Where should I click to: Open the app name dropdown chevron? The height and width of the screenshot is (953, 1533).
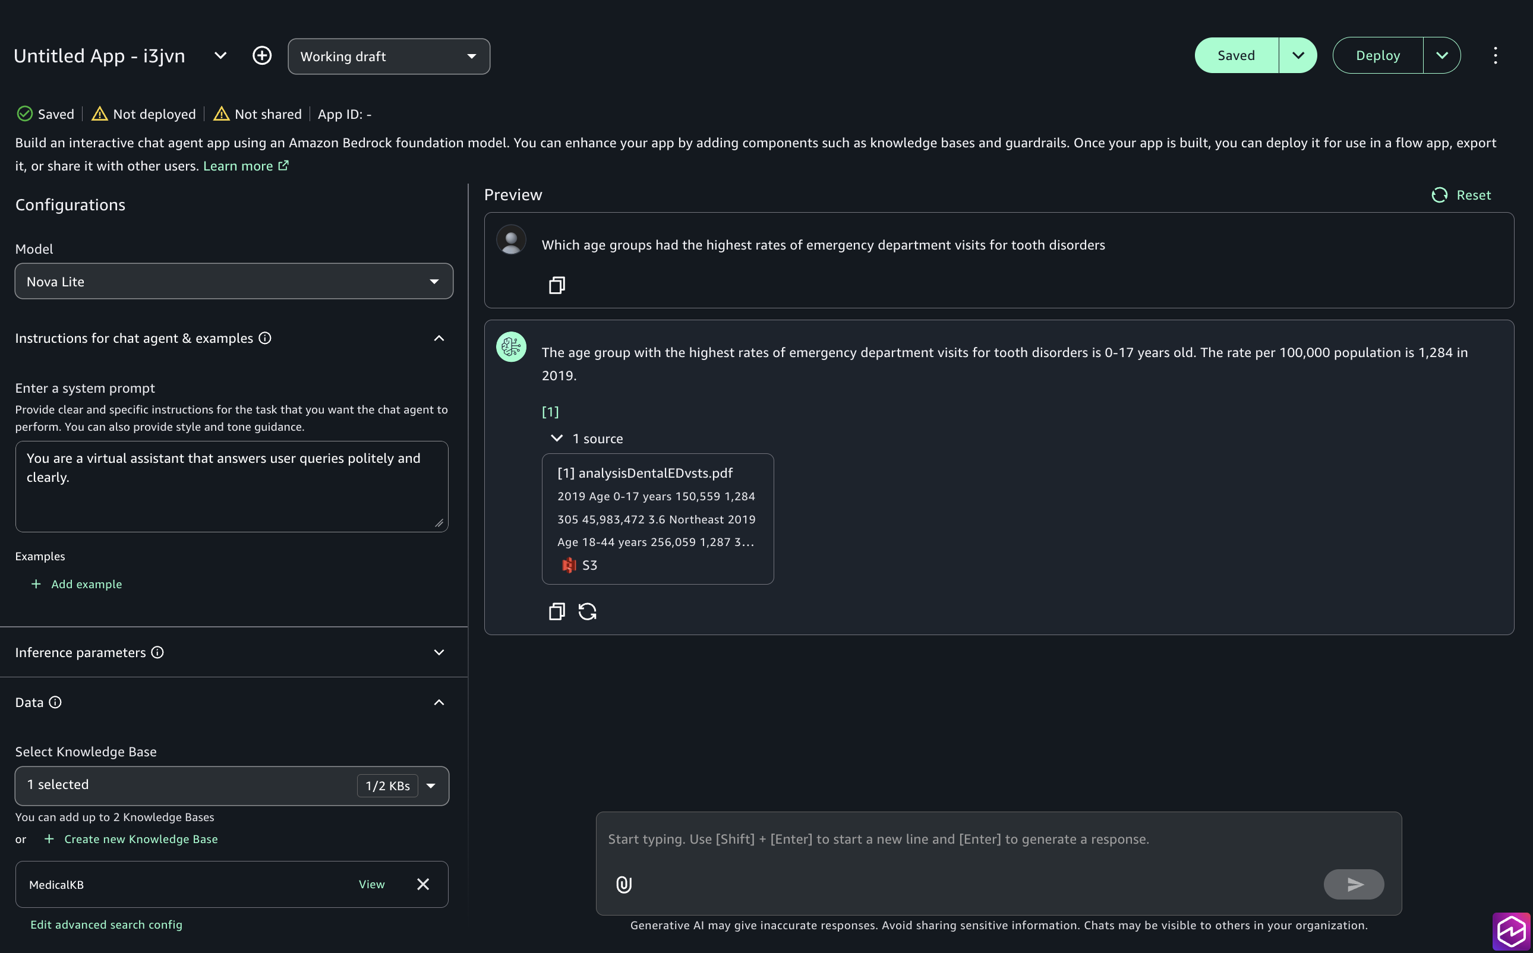point(220,55)
